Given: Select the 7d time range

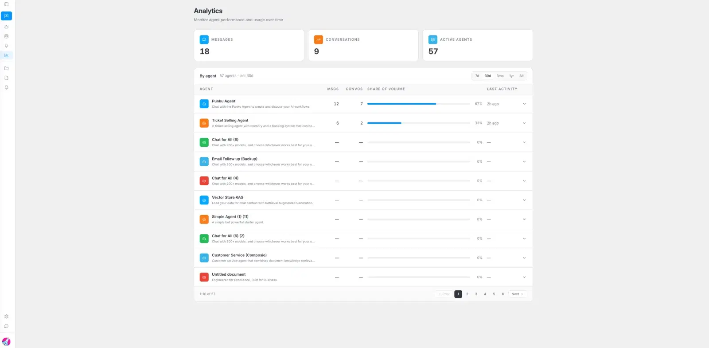Looking at the screenshot, I should click(477, 76).
